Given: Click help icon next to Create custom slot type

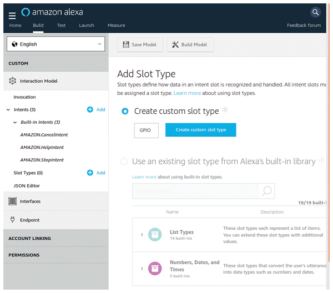Looking at the screenshot, I should 225,110.
